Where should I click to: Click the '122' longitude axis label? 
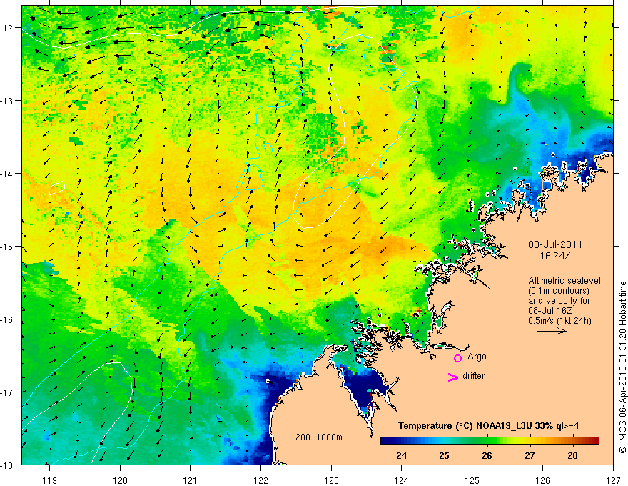click(x=260, y=480)
